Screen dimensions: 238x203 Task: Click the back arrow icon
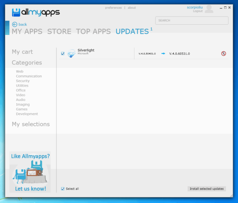point(15,24)
